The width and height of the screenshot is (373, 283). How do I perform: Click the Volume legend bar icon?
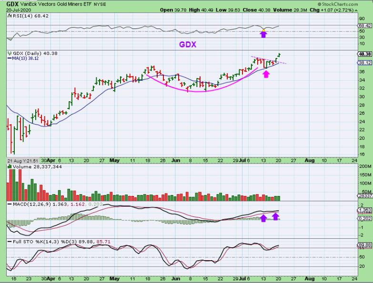pyautogui.click(x=10, y=166)
